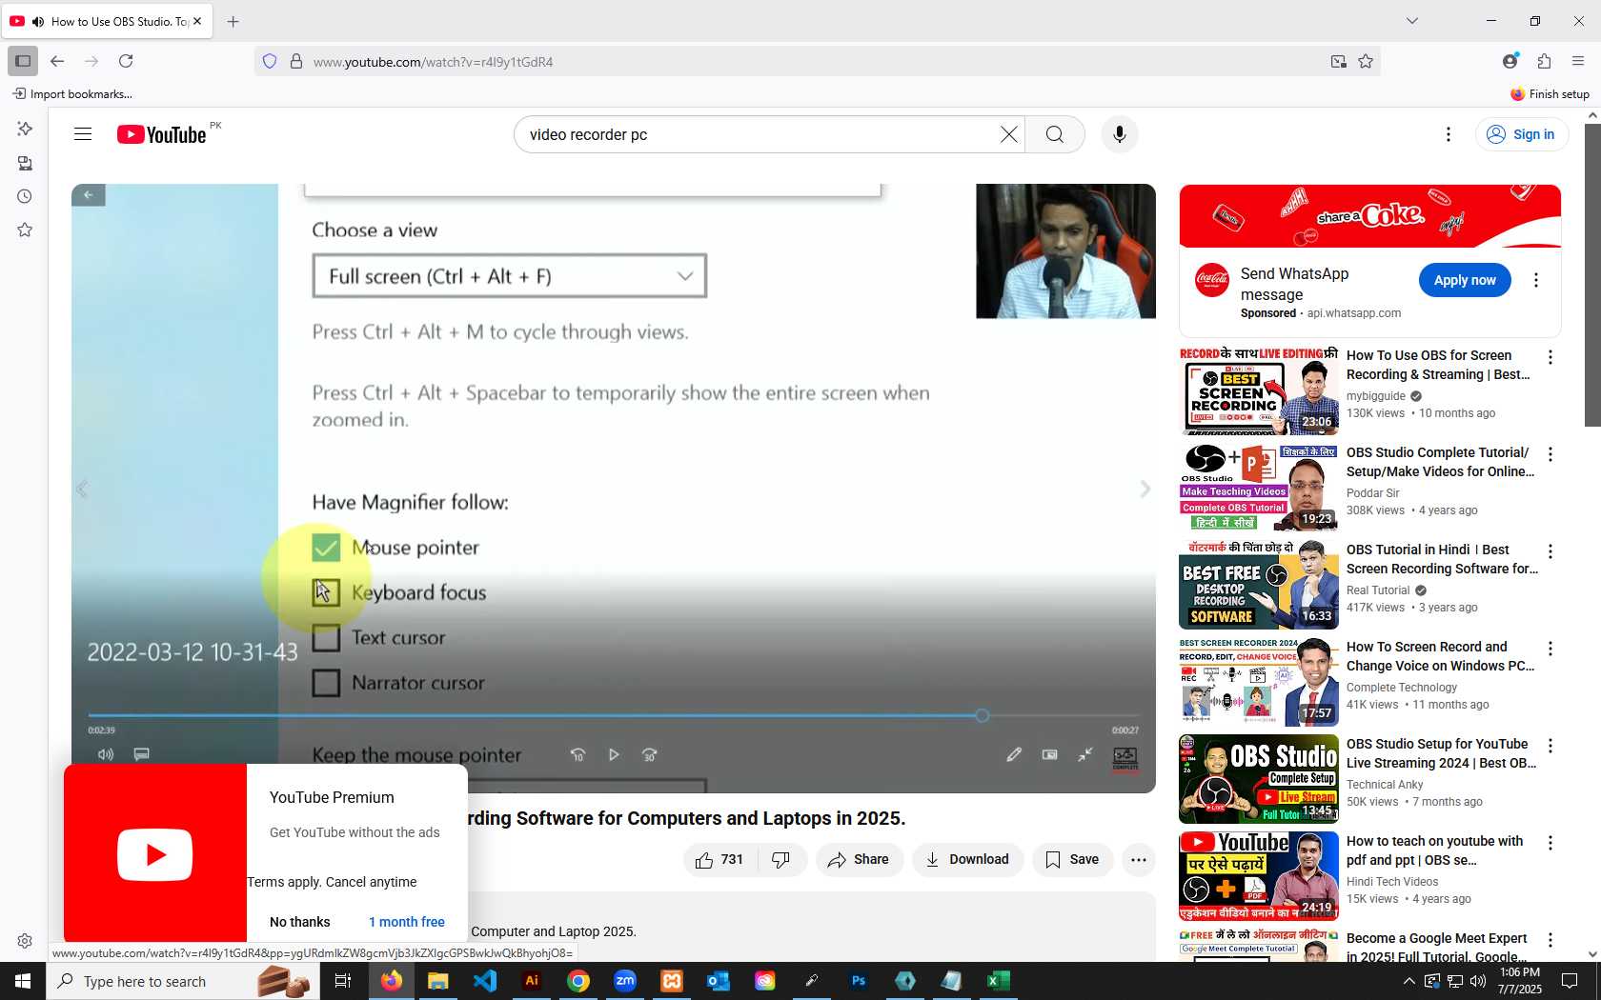Screen dimensions: 1601x1000
Task: Save the video to playlist
Action: 1072,859
